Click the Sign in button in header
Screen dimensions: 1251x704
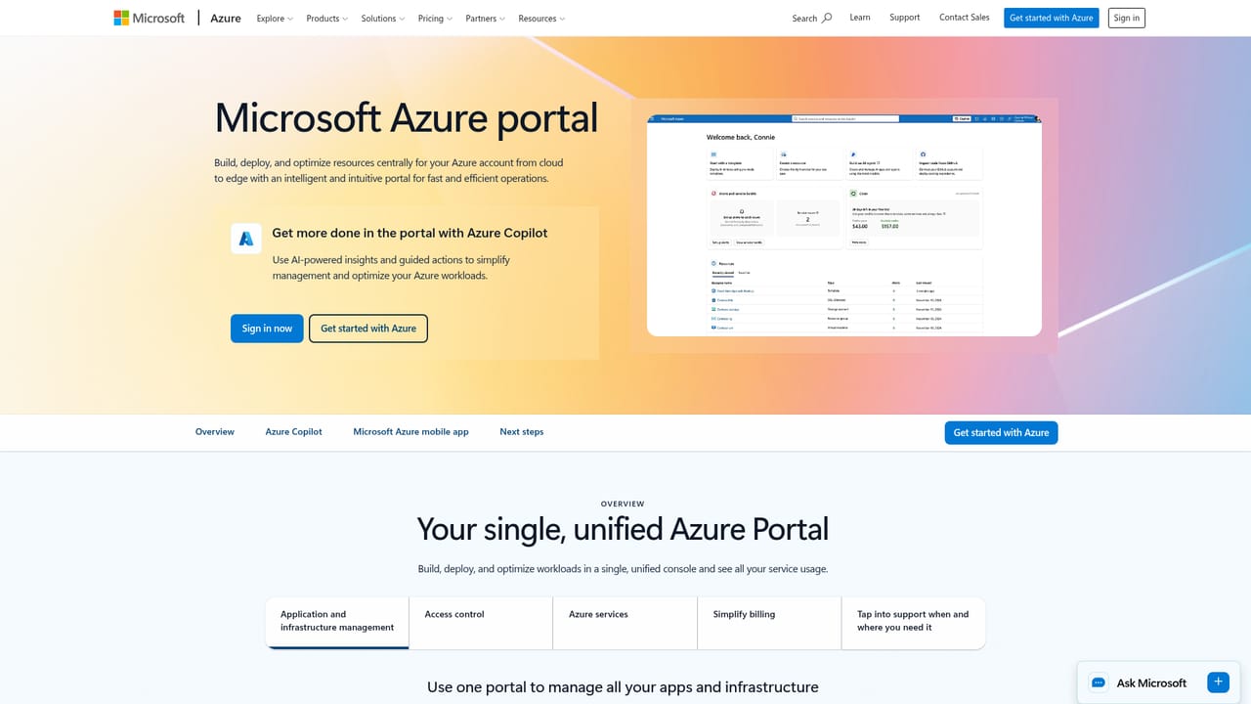[1127, 18]
